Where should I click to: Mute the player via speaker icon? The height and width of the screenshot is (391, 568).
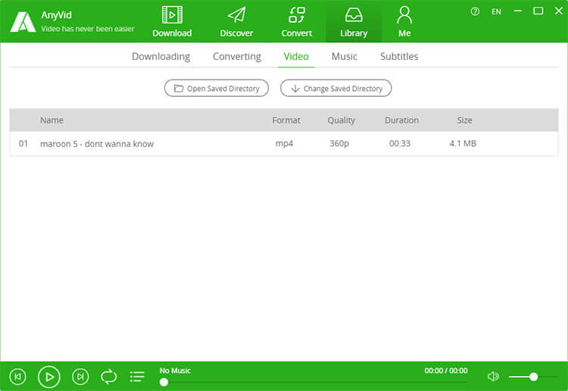493,377
